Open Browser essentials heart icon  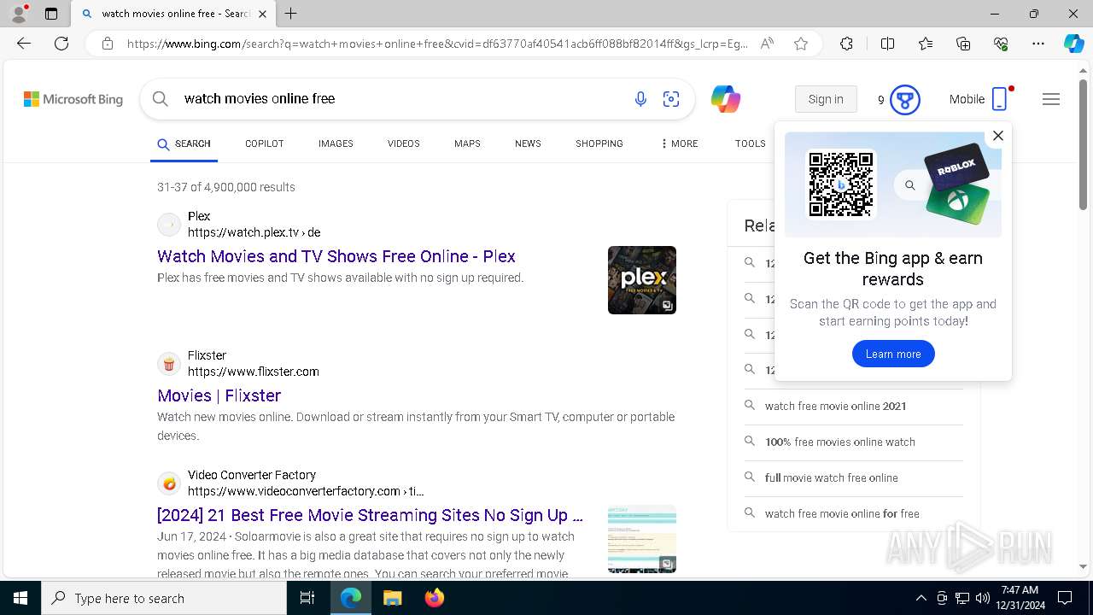[1001, 44]
